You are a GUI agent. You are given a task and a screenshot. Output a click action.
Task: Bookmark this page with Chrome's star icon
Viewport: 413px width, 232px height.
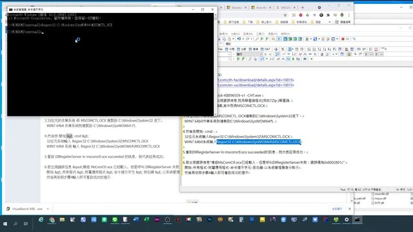pos(285,15)
